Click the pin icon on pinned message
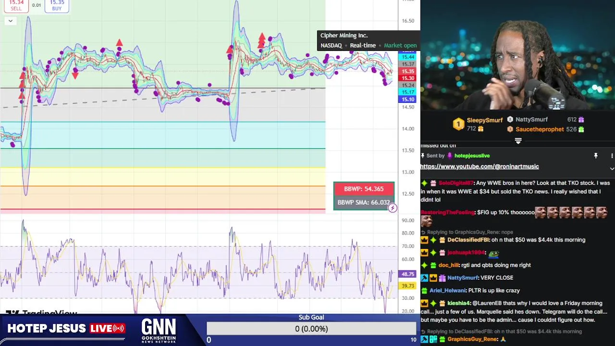This screenshot has width=615, height=346. coord(596,156)
